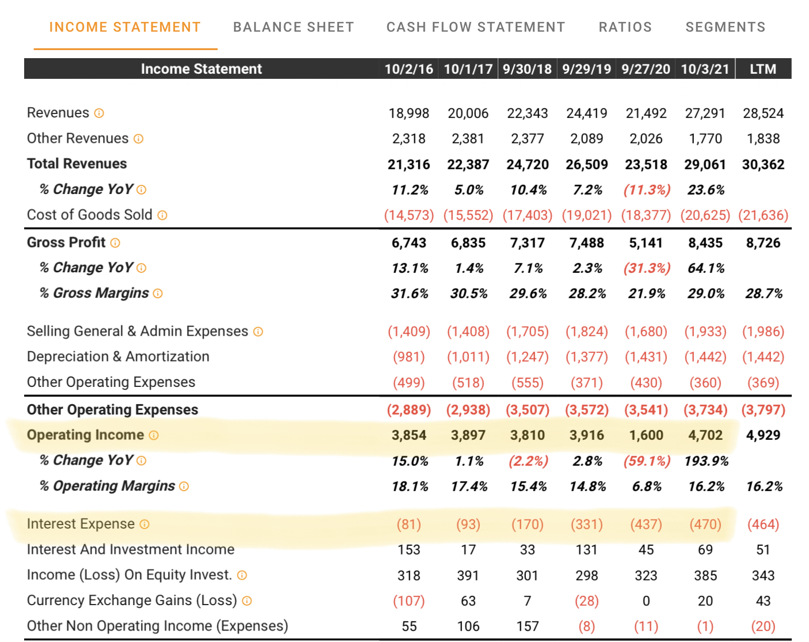Click the bold Other Operating Expenses total label
Image resolution: width=809 pixels, height=642 pixels.
tap(113, 410)
